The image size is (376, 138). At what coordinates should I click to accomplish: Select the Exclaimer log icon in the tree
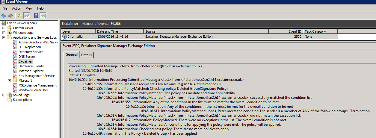(x=15, y=61)
